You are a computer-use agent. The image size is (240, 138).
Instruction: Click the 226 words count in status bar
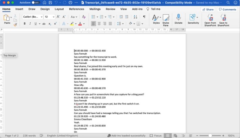29,136
